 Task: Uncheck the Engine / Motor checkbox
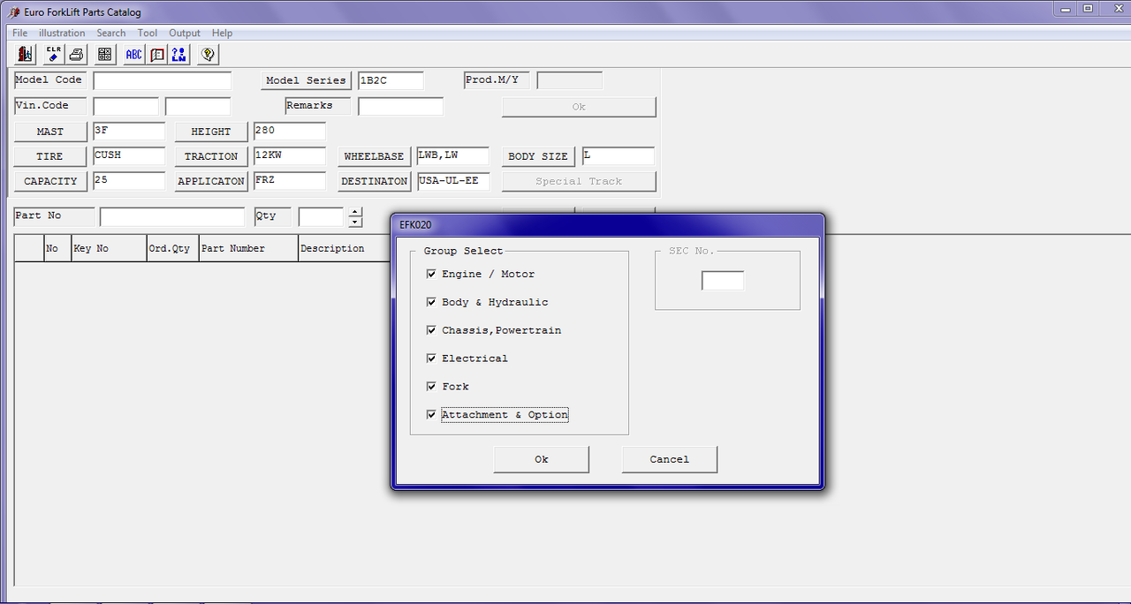(431, 274)
